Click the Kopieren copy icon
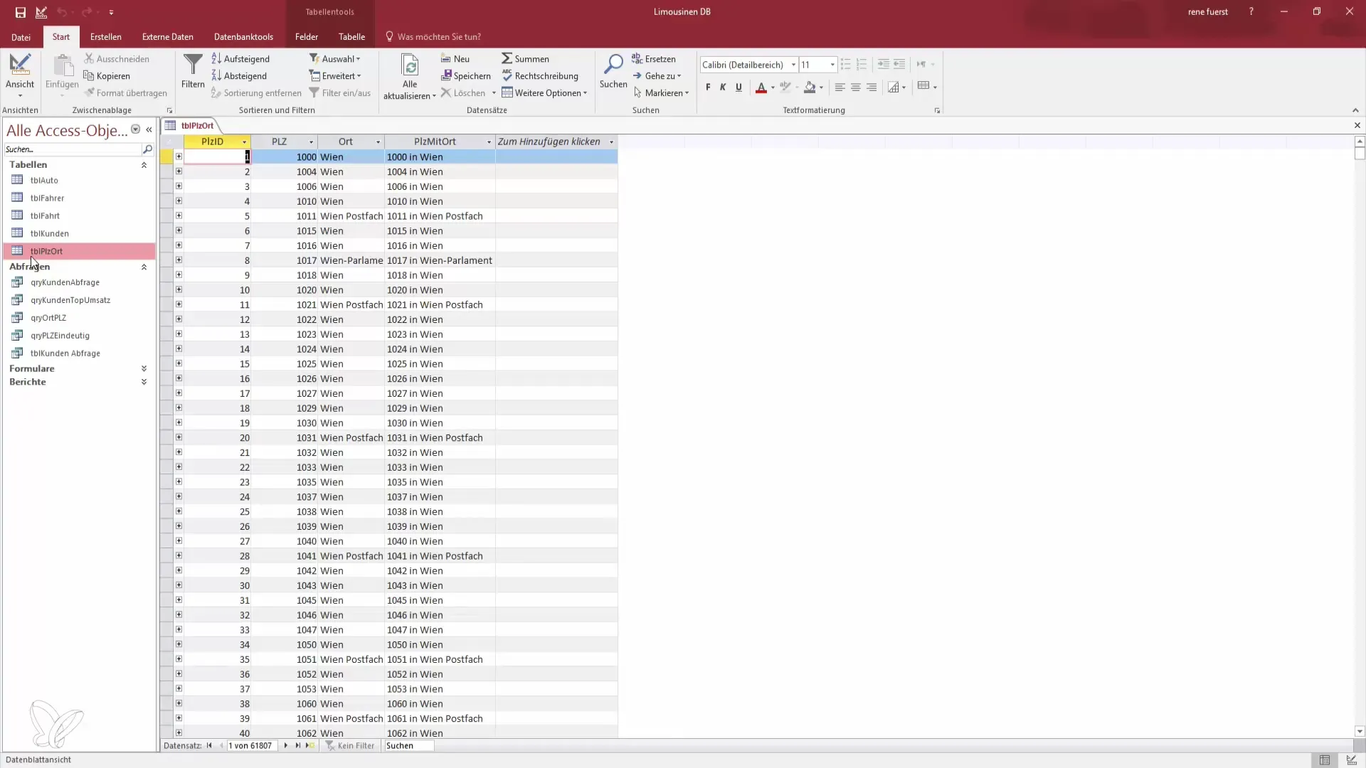The height and width of the screenshot is (768, 1366). coord(89,76)
